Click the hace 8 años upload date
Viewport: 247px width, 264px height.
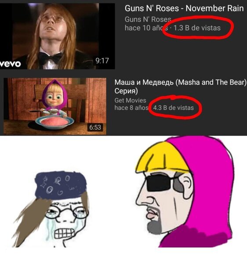[131, 108]
